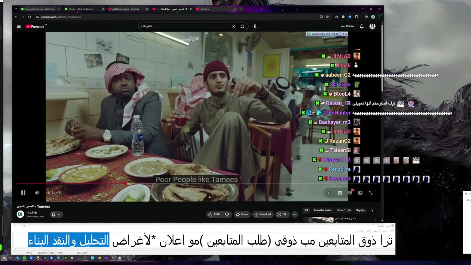This screenshot has height=265, width=471.
Task: Open channel notification bell dropdown
Action: tap(56, 214)
